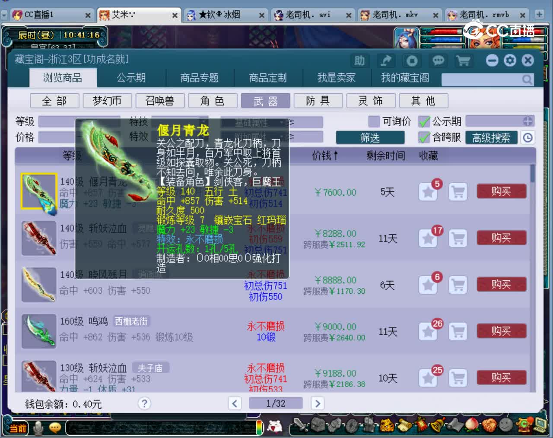
Task: Go to the 我是卖家 tab
Action: click(x=336, y=78)
